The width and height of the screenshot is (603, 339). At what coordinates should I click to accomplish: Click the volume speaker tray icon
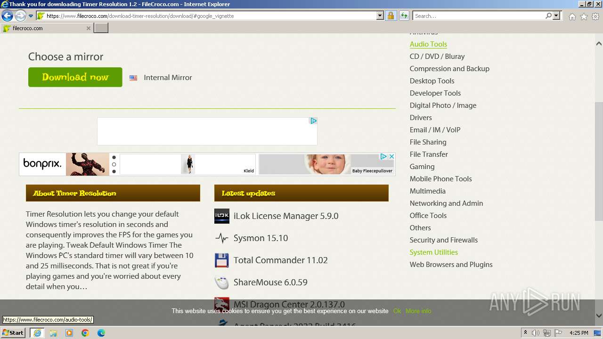[x=536, y=333]
